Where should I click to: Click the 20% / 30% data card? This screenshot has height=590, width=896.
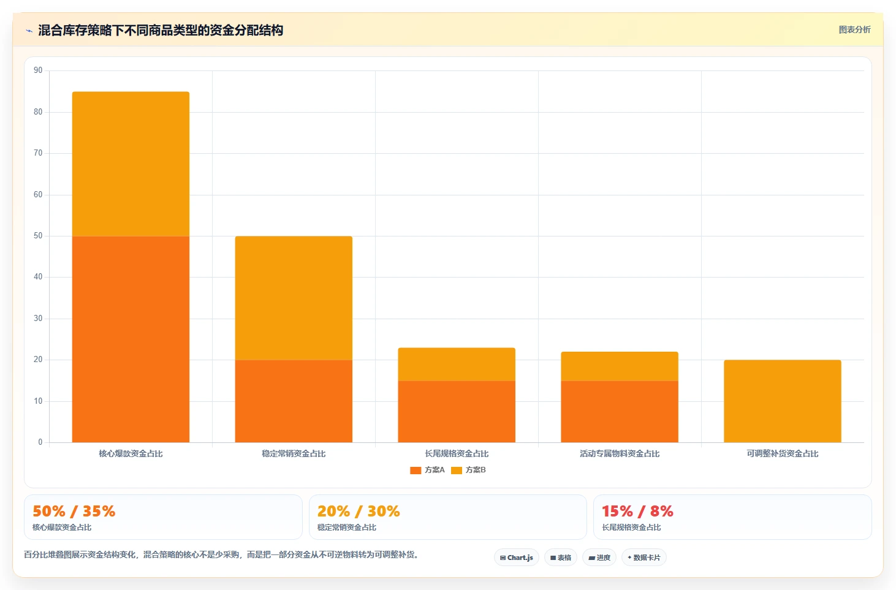[448, 517]
